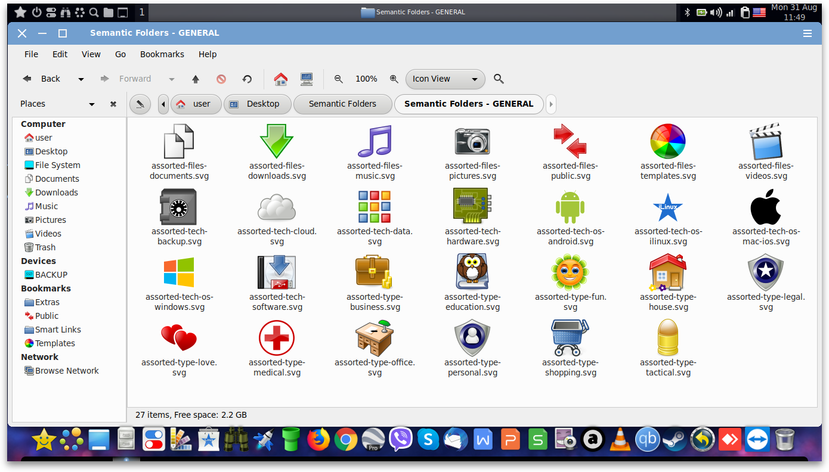Select assorted-type-office.svg desk icon
Image resolution: width=829 pixels, height=472 pixels.
point(375,338)
